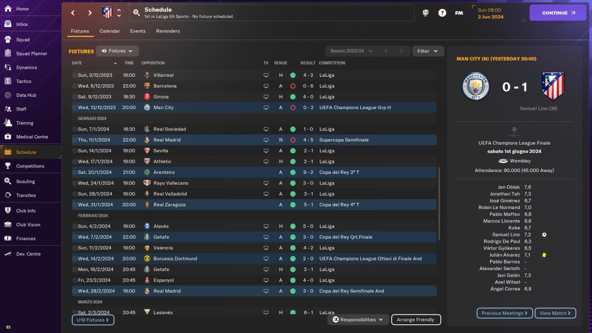Switch to the Calendar tab
The height and width of the screenshot is (333, 592).
coord(110,31)
